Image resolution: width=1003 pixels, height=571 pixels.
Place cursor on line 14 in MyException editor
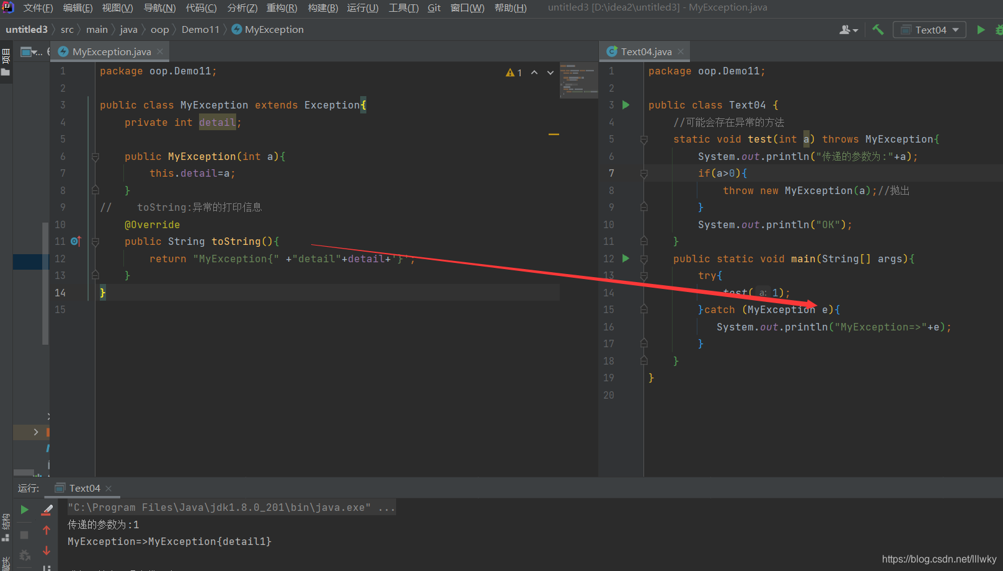(x=327, y=293)
